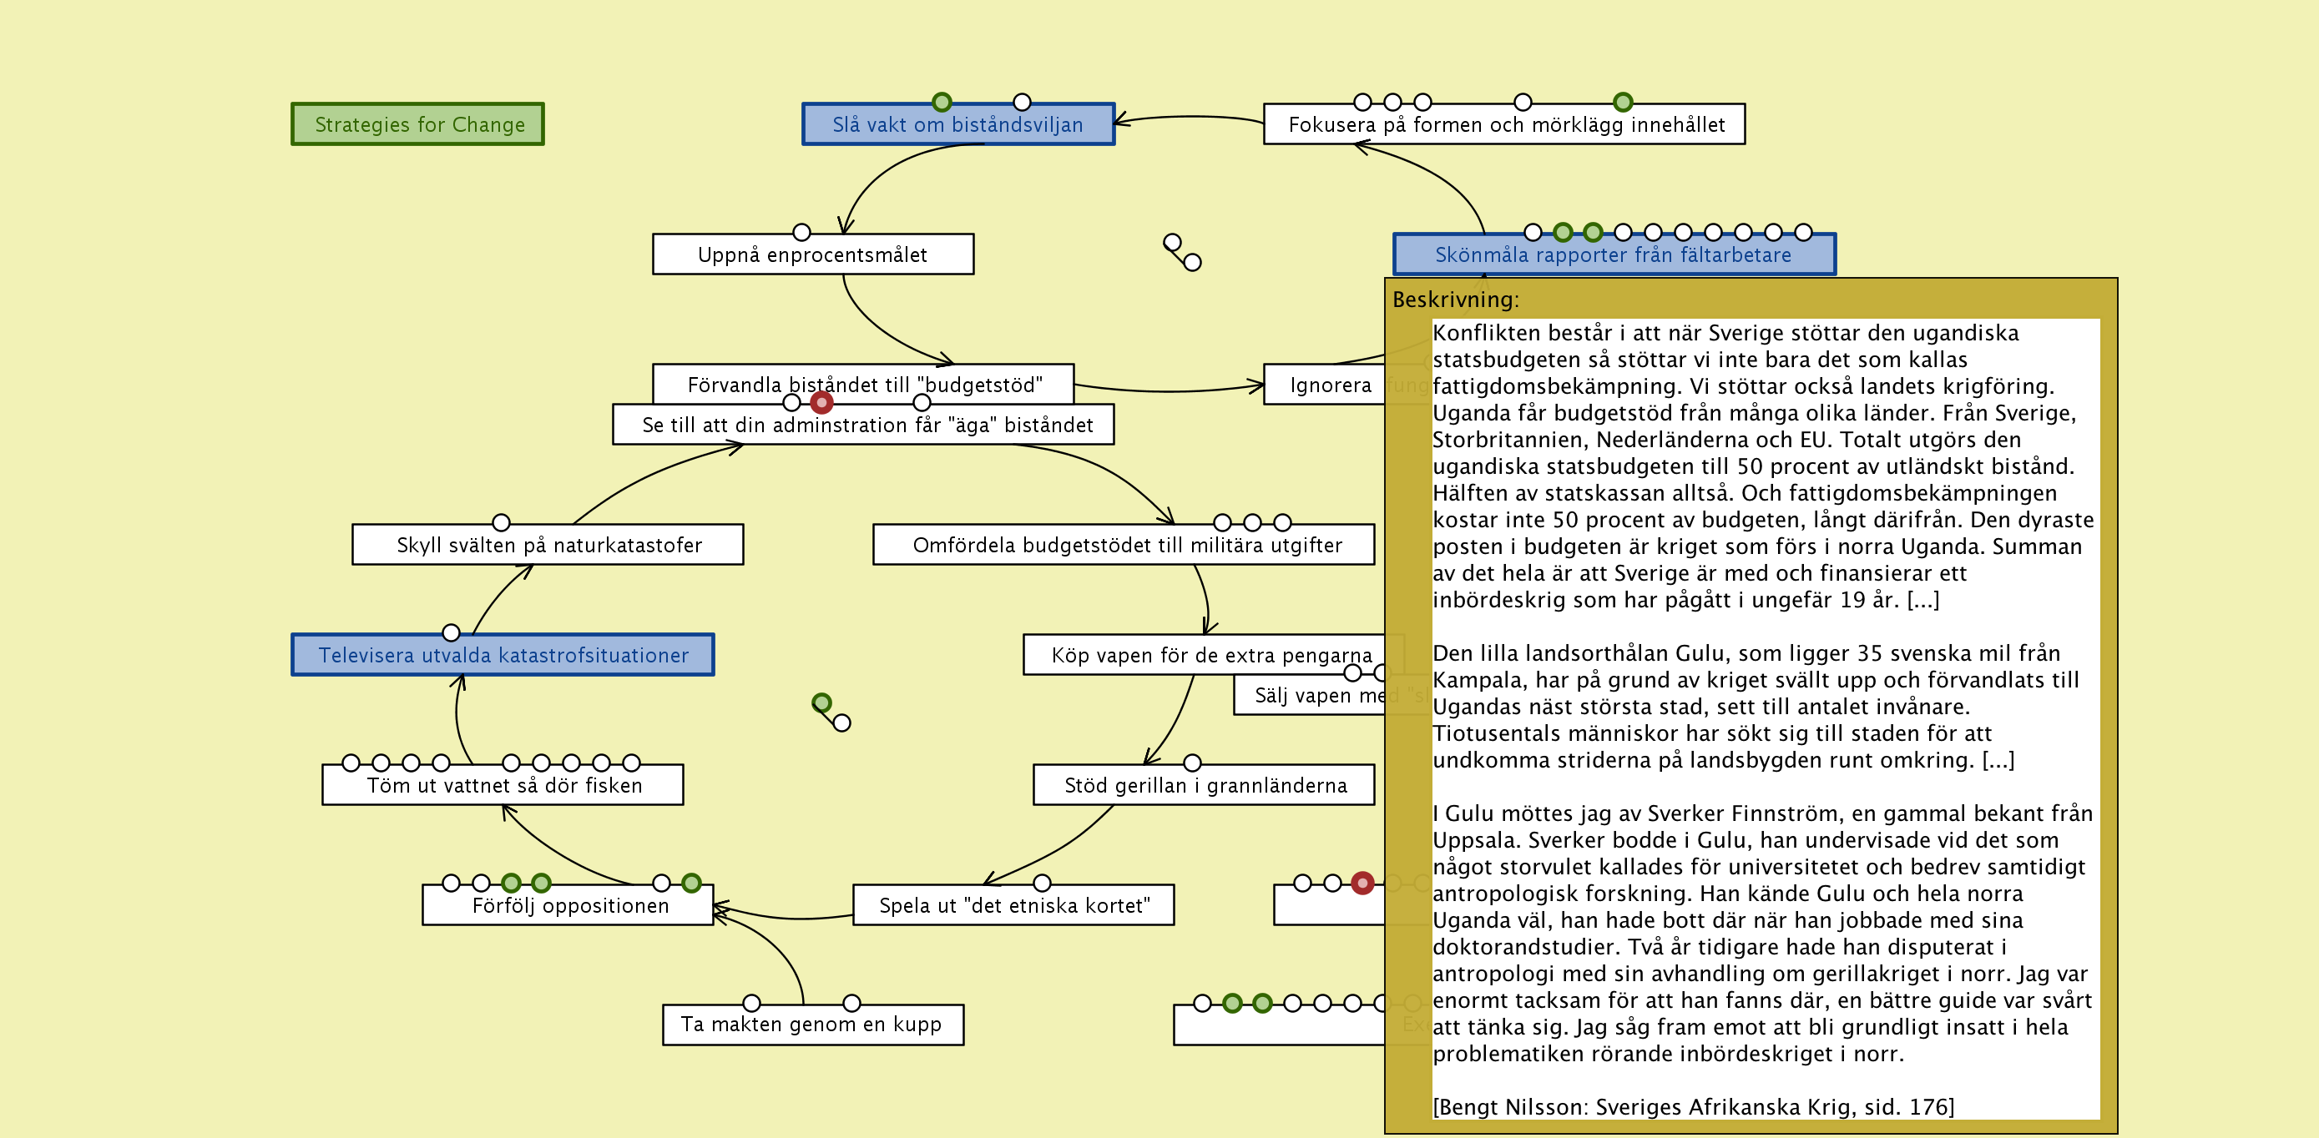Select the "Ta makten genom en kupp" node
The image size is (2319, 1138).
812,1025
